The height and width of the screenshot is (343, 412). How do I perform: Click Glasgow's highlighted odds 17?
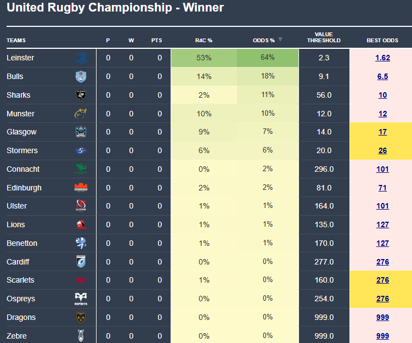(x=382, y=132)
